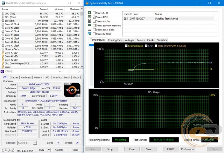Switch to the Powers tab
224x153 pixels.
coord(141,40)
